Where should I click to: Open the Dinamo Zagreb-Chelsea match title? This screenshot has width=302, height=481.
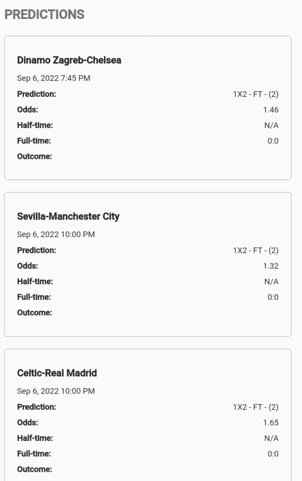69,60
